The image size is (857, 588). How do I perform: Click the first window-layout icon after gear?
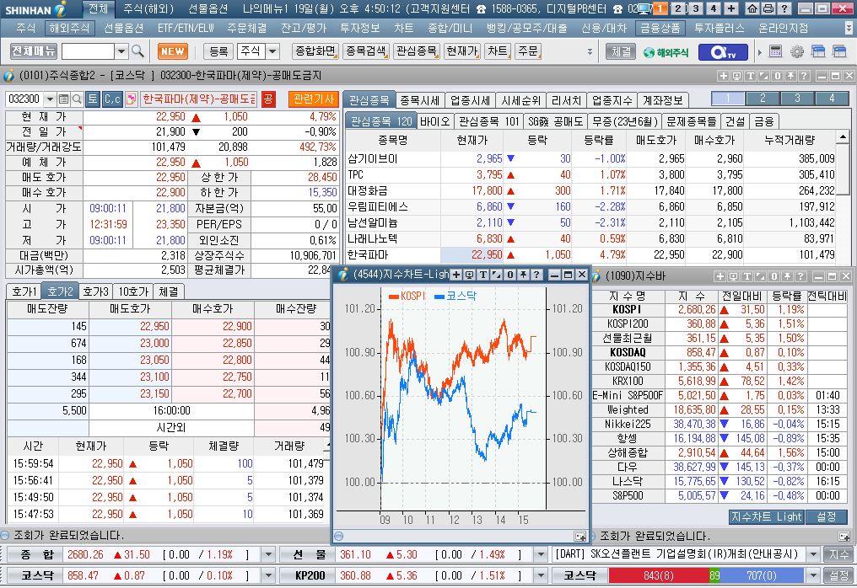pos(818,52)
